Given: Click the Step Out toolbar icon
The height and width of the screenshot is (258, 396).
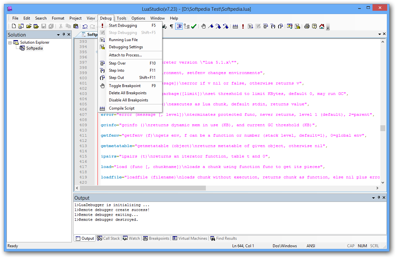Looking at the screenshot, I should click(281, 26).
